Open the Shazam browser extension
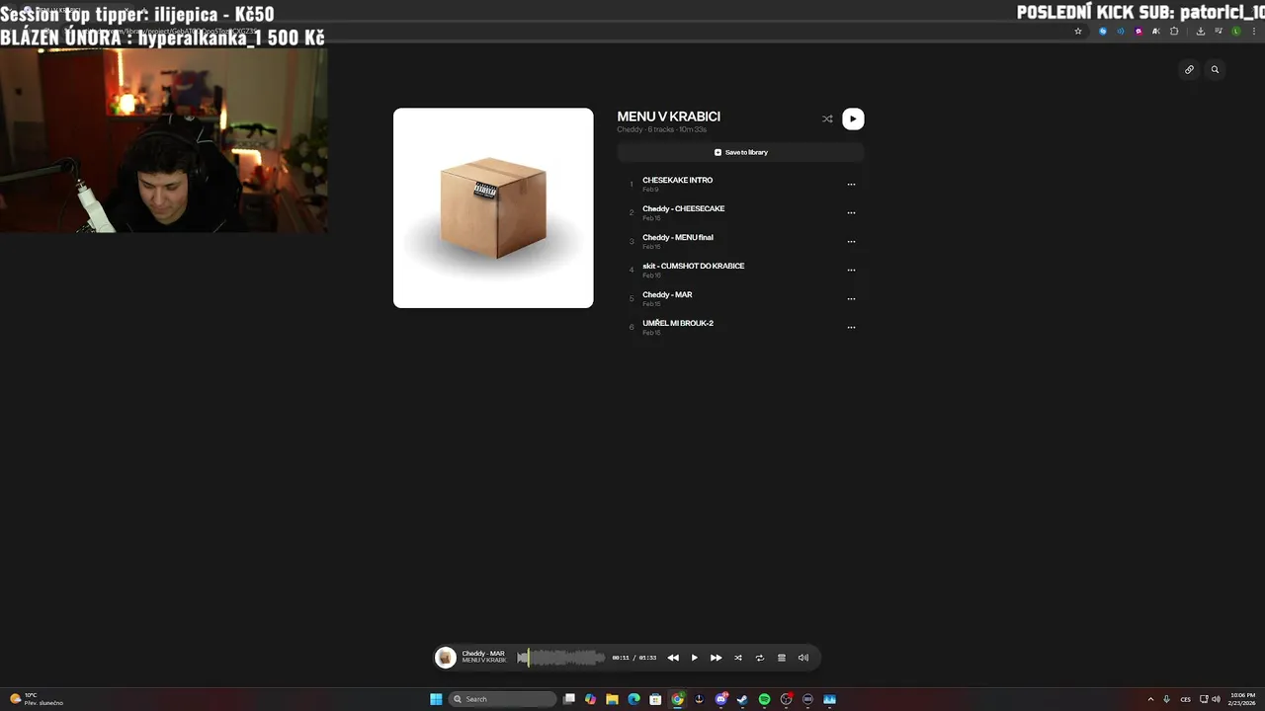 pyautogui.click(x=1103, y=31)
